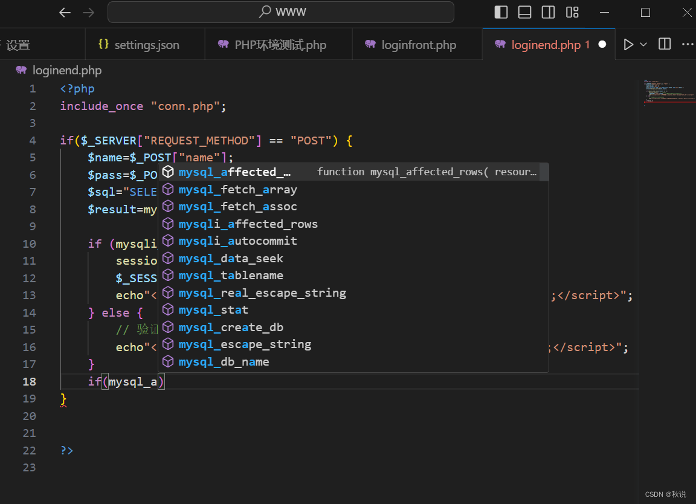Expand the run options dropdown arrow
The width and height of the screenshot is (696, 504).
(x=643, y=44)
